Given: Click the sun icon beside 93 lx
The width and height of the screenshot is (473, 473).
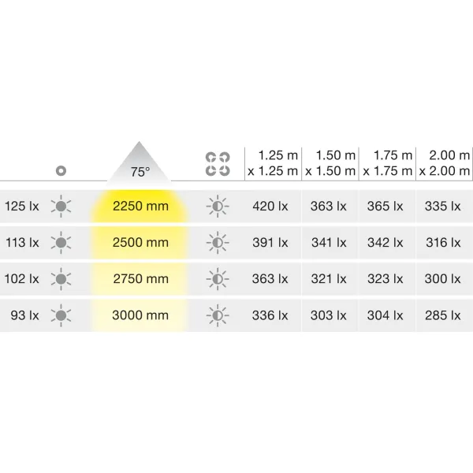Looking at the screenshot, I should (61, 315).
